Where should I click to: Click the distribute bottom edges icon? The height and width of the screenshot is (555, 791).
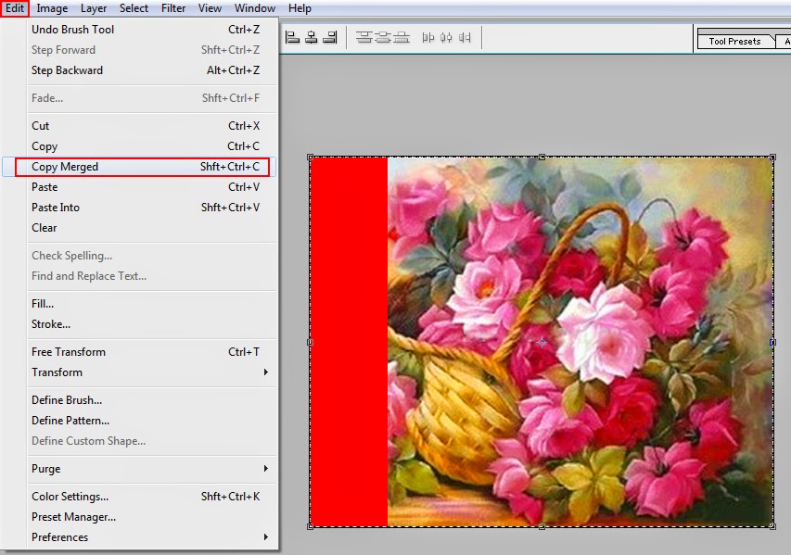point(402,37)
